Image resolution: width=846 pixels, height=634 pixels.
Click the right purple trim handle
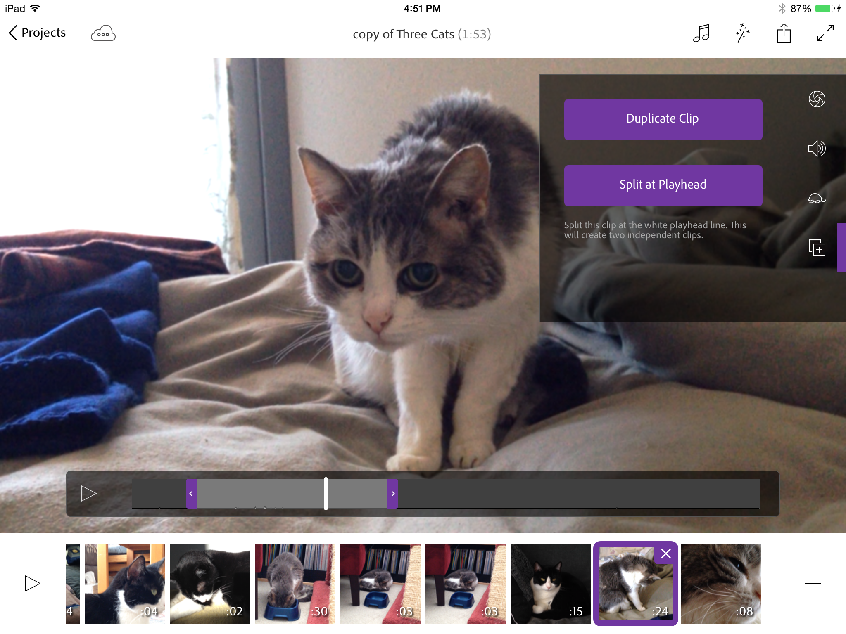point(392,493)
